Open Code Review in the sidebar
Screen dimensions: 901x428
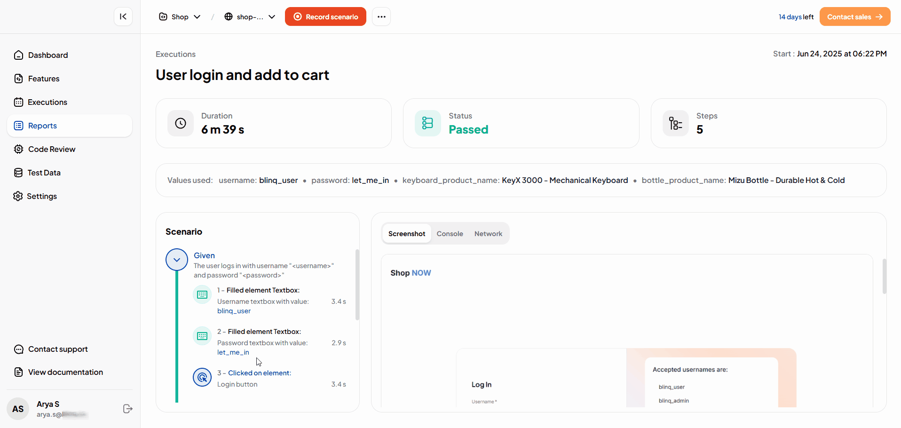click(x=51, y=149)
